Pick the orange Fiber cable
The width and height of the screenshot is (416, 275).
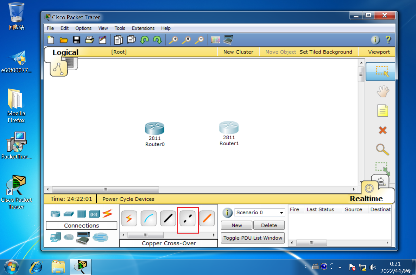pos(207,218)
